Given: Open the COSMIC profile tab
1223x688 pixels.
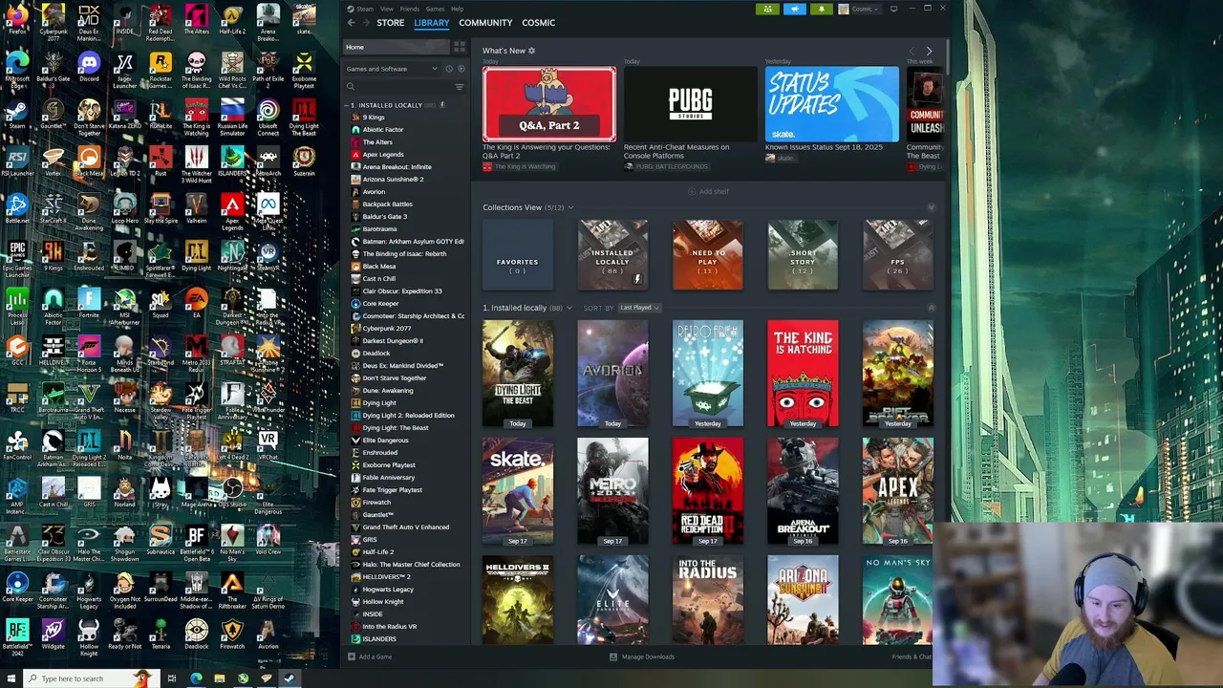Looking at the screenshot, I should click(x=538, y=22).
